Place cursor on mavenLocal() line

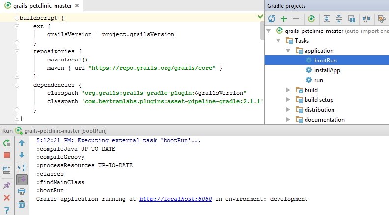[67, 60]
